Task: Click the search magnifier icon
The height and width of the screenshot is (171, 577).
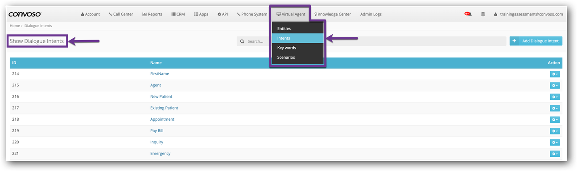Action: click(242, 41)
